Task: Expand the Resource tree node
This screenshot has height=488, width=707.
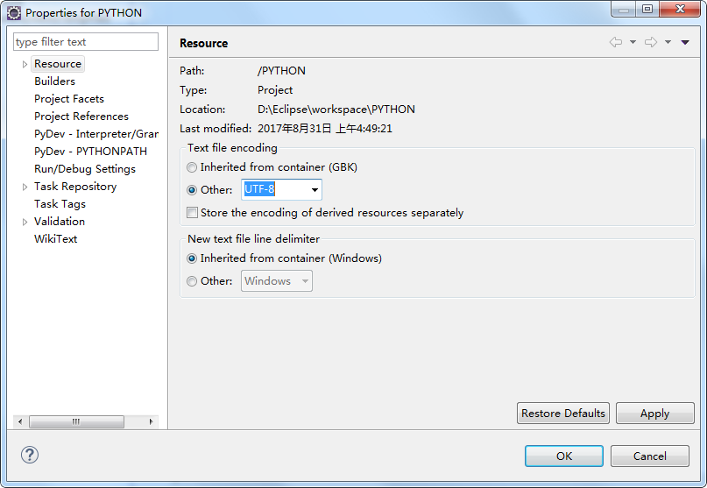Action: pyautogui.click(x=25, y=65)
